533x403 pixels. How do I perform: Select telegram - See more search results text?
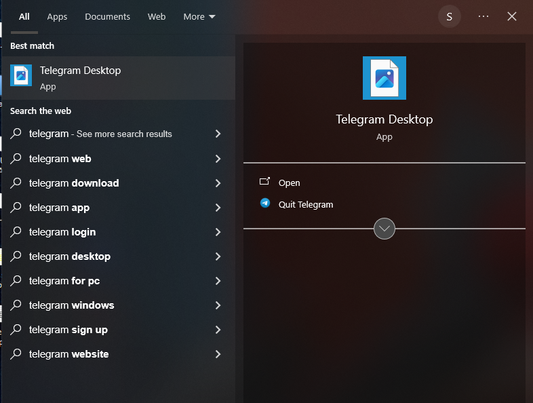coord(100,134)
